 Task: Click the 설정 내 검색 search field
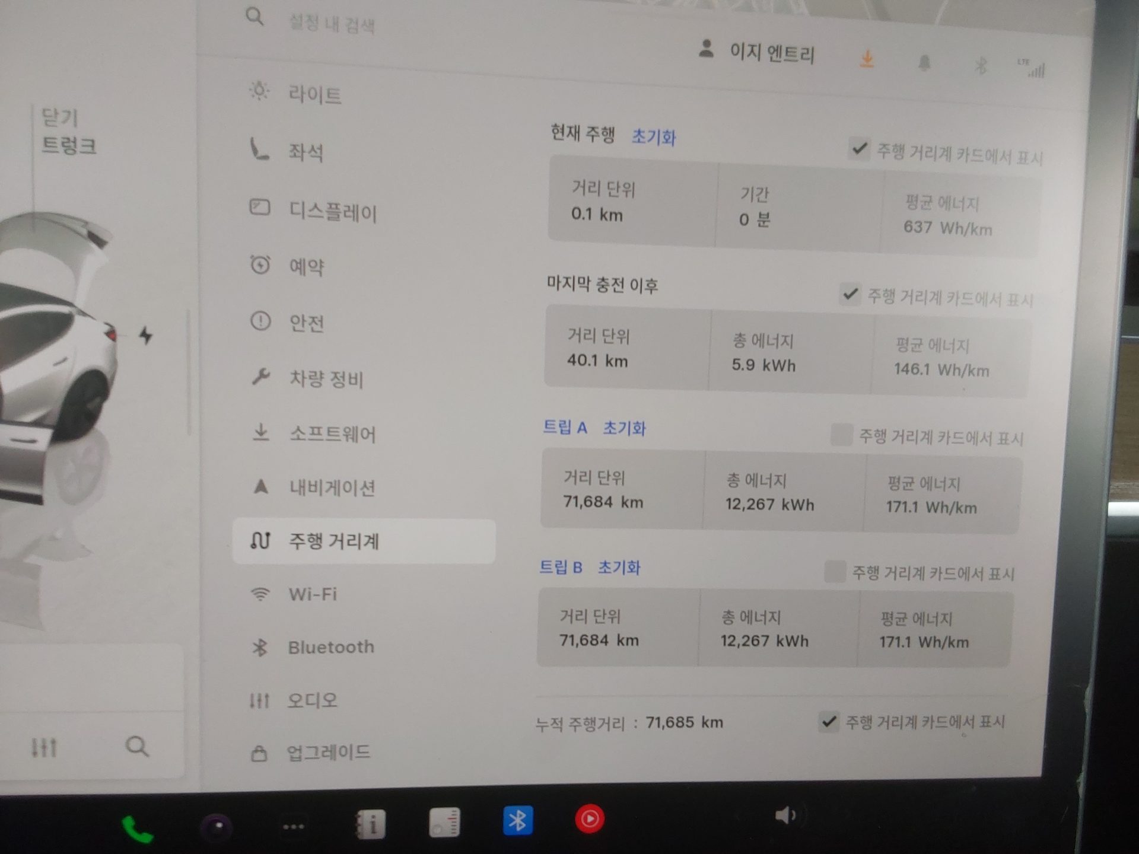tap(332, 24)
